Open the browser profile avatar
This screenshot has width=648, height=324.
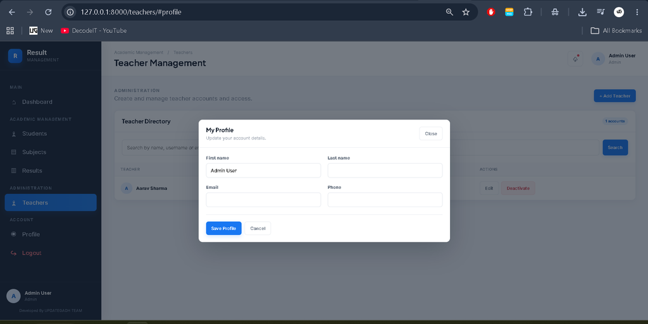pos(619,12)
